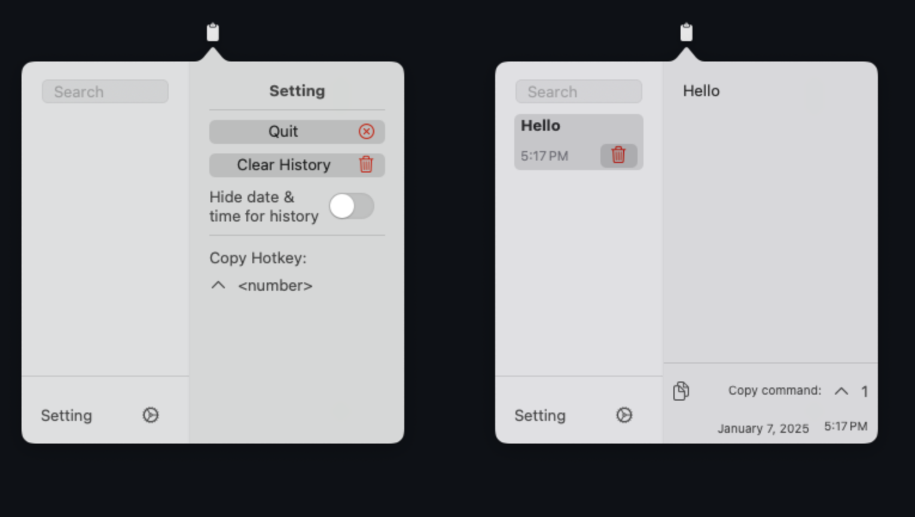This screenshot has height=517, width=915.
Task: Click the caret symbol next to Copy command
Action: (x=841, y=391)
